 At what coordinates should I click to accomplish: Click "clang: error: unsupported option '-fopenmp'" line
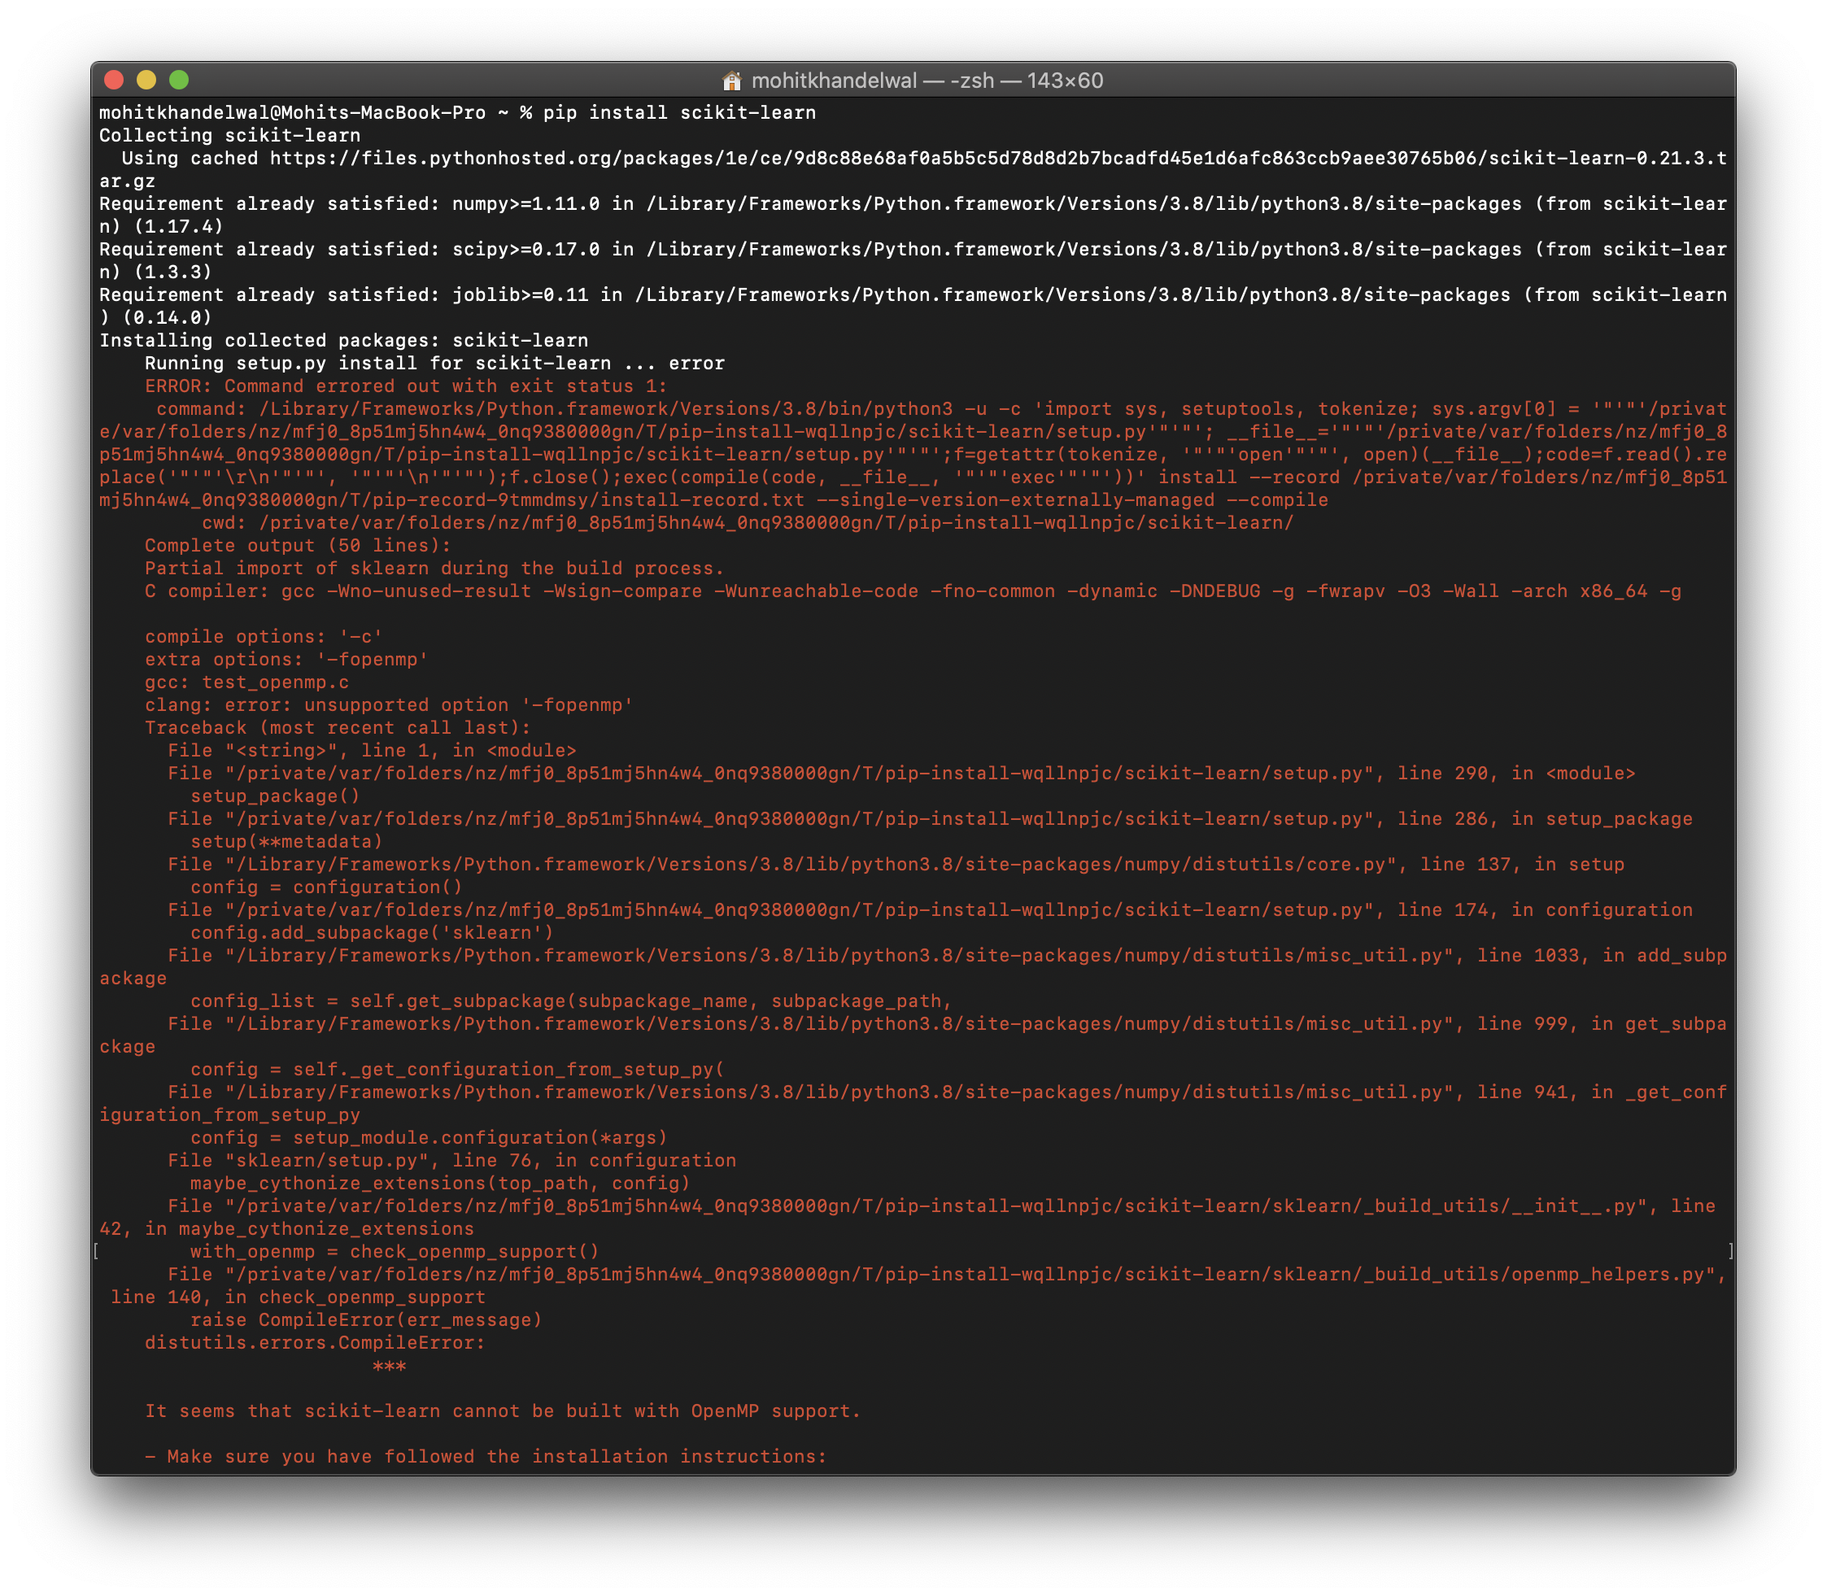(390, 705)
